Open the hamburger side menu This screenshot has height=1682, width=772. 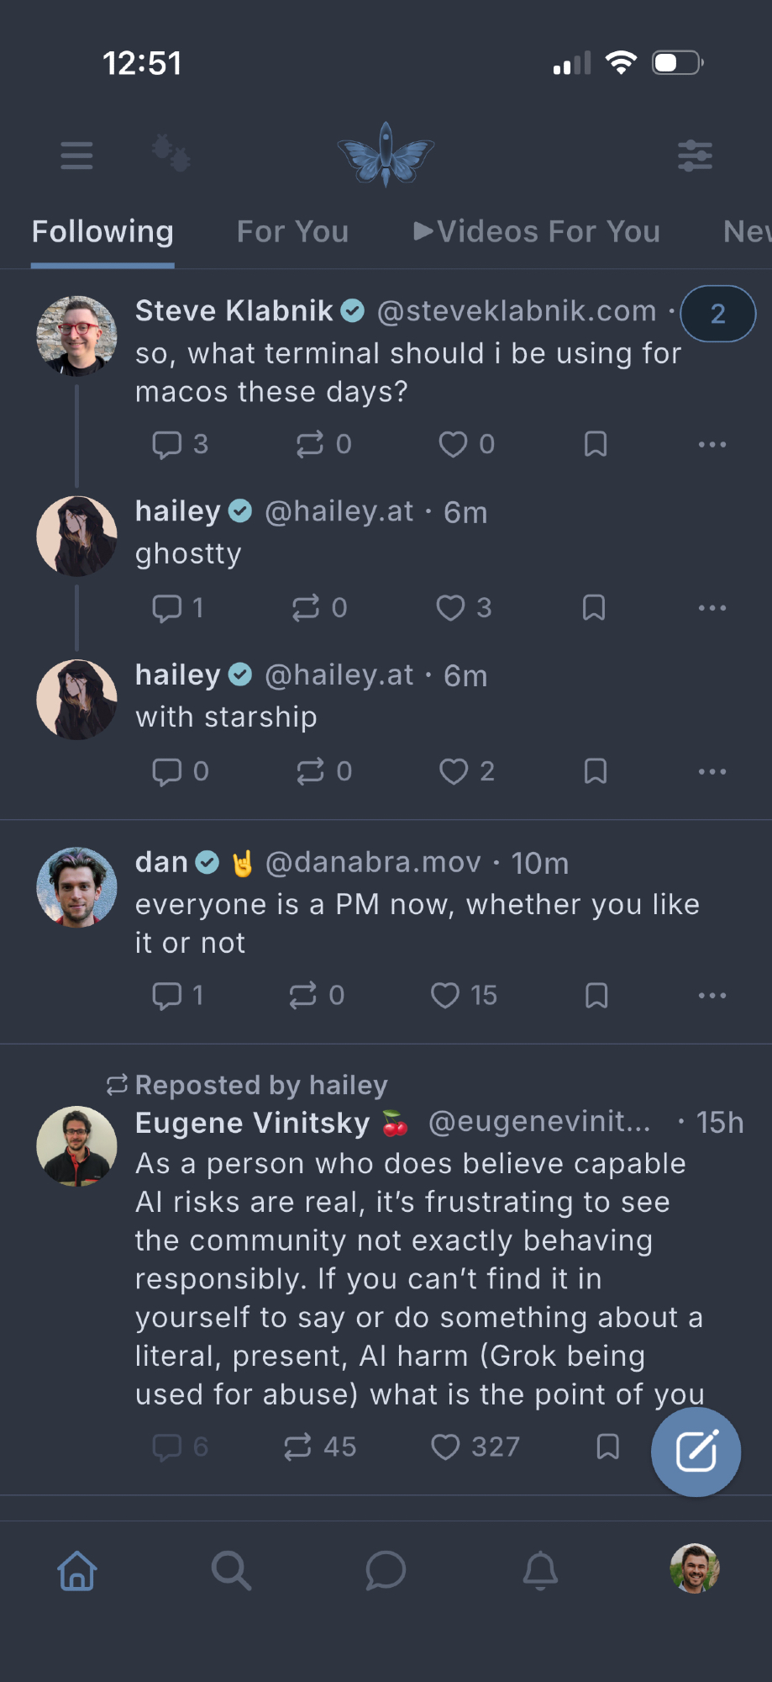coord(76,156)
